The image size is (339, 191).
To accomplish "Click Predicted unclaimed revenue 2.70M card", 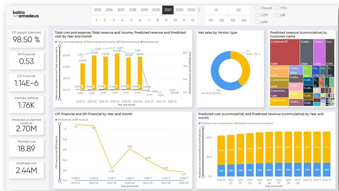I will [x=26, y=126].
